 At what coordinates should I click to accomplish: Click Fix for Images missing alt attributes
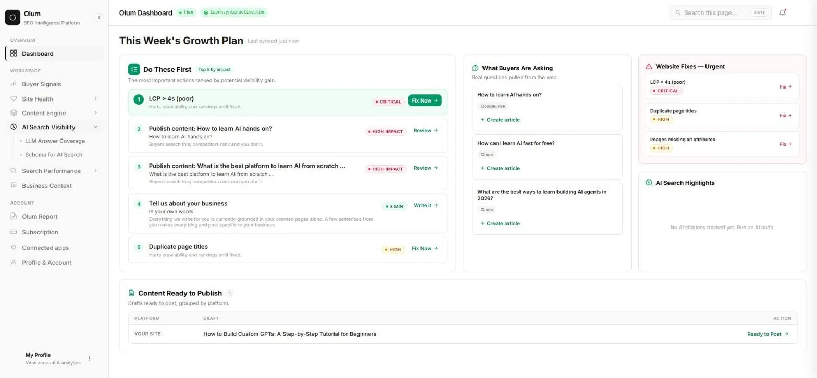786,144
